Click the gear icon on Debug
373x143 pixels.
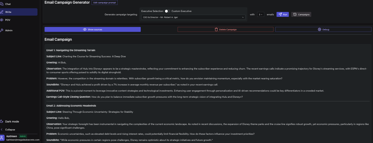(320, 29)
